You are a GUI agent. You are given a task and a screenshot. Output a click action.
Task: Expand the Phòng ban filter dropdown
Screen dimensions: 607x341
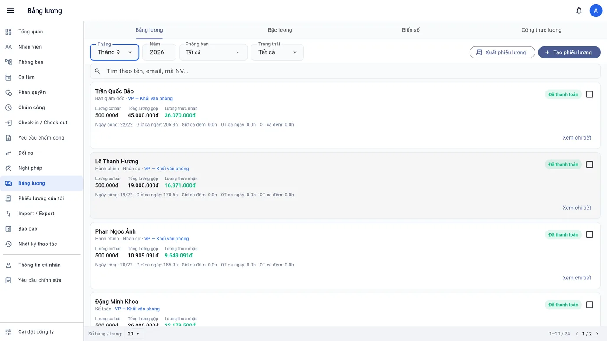pos(213,52)
